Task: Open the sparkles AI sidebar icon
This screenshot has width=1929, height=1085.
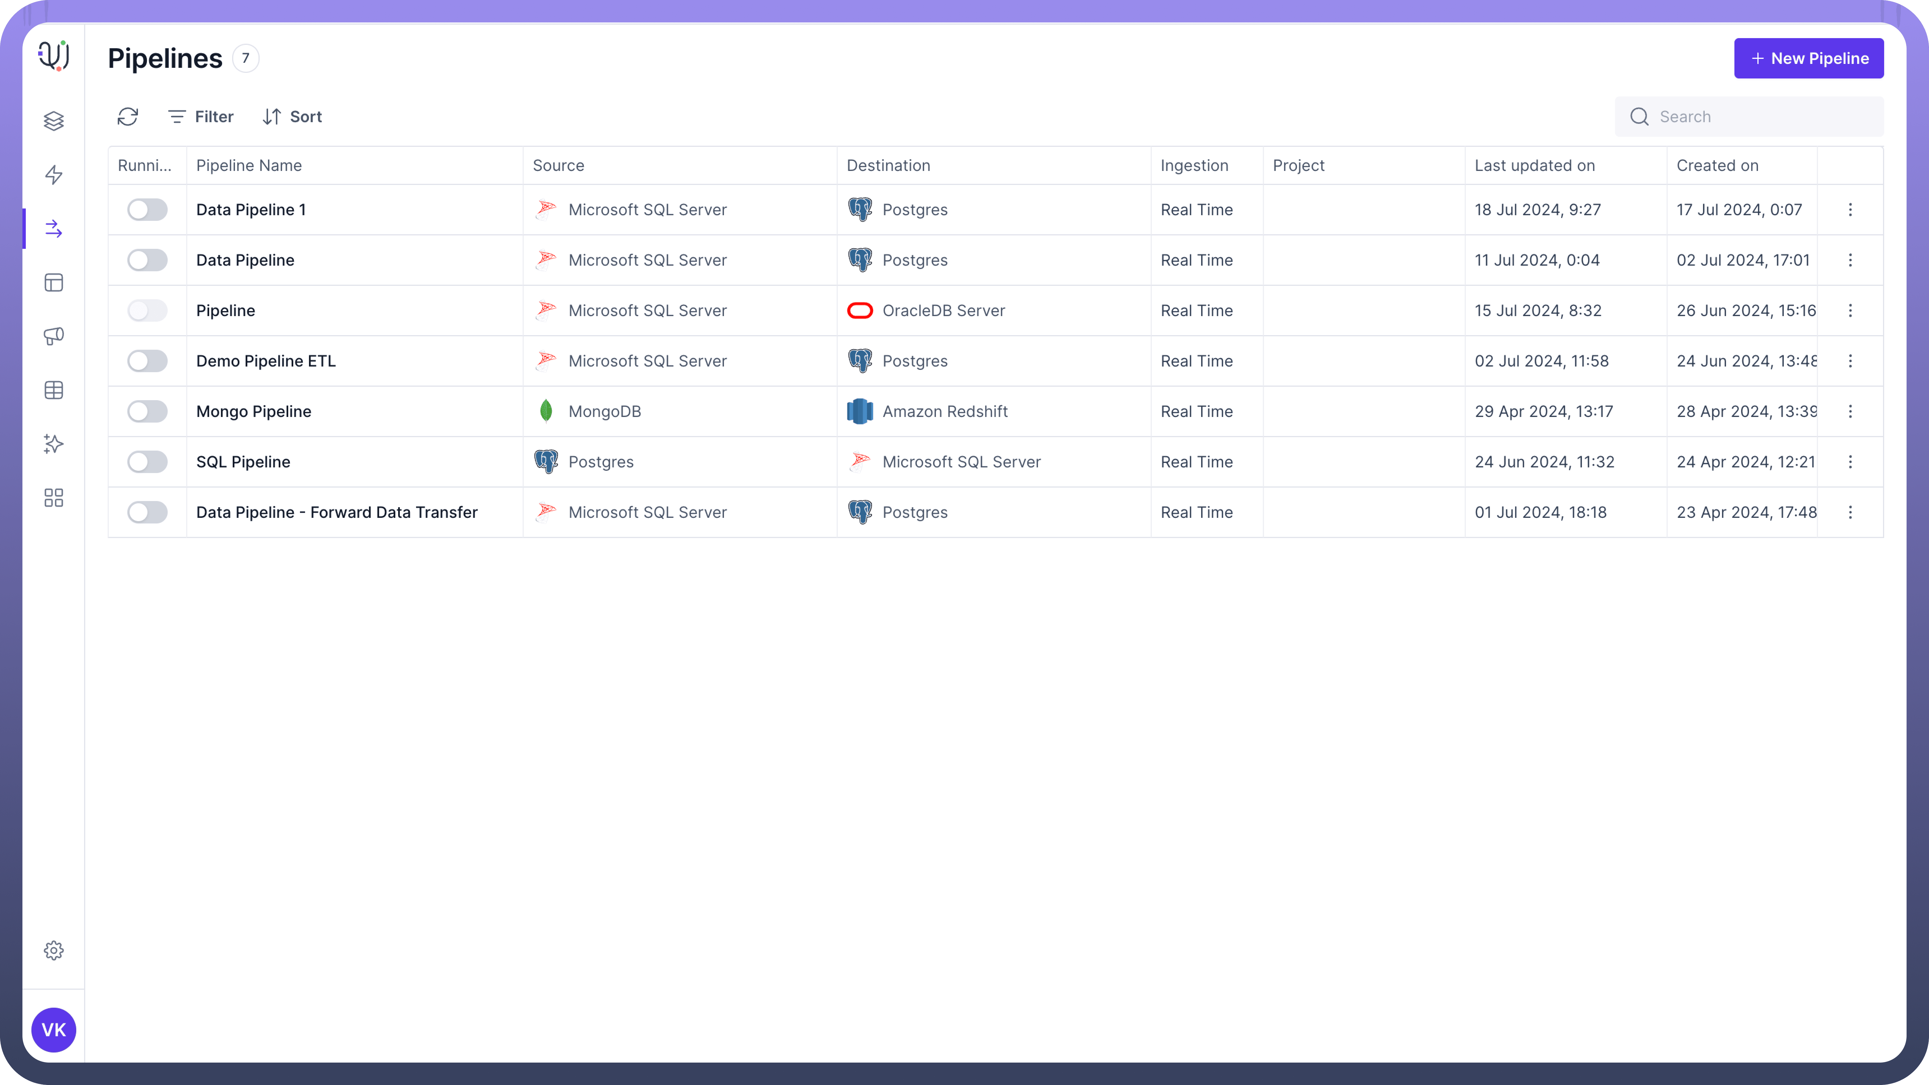Action: pos(53,444)
